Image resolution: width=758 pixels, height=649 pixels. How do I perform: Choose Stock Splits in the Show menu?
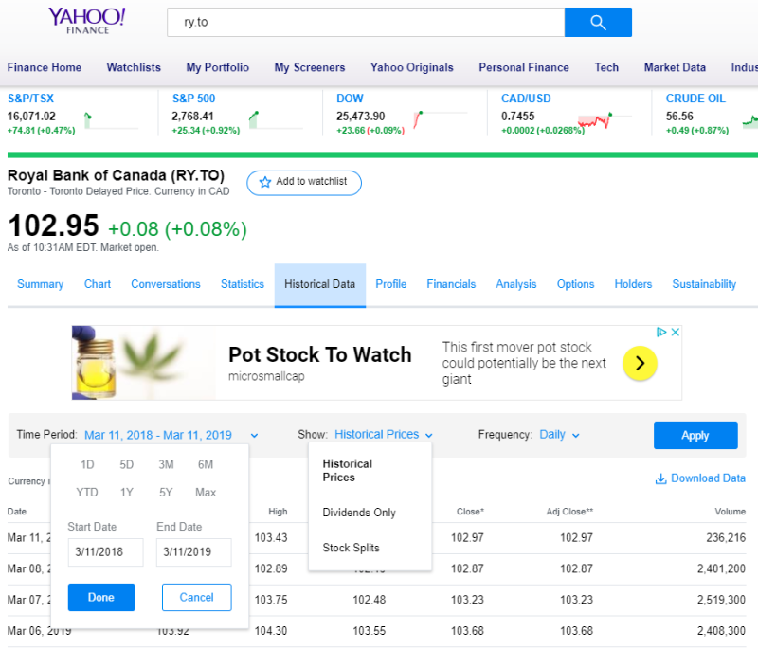351,548
